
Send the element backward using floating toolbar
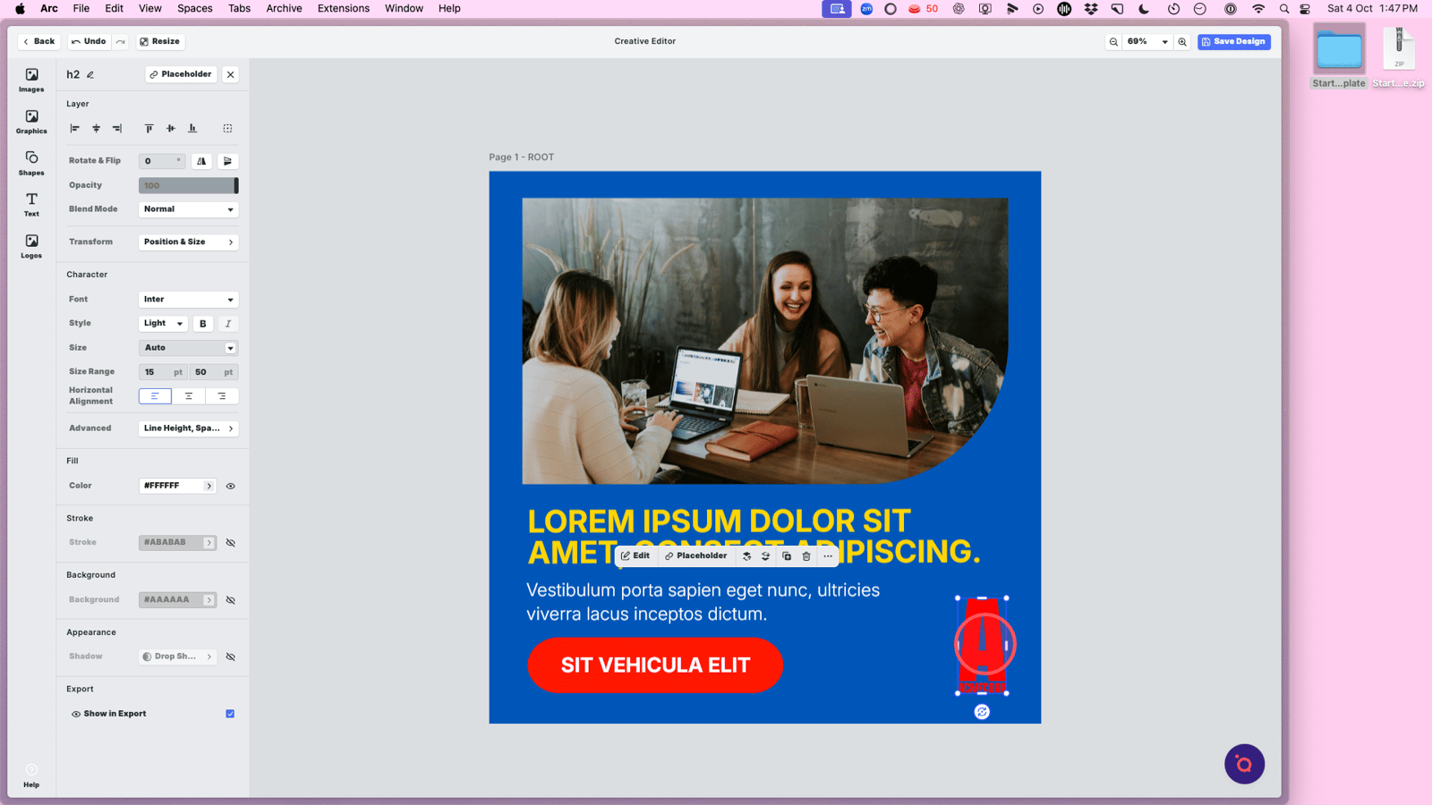pyautogui.click(x=766, y=556)
